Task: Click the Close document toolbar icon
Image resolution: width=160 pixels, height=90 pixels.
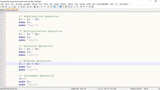Action: click(x=9, y=7)
